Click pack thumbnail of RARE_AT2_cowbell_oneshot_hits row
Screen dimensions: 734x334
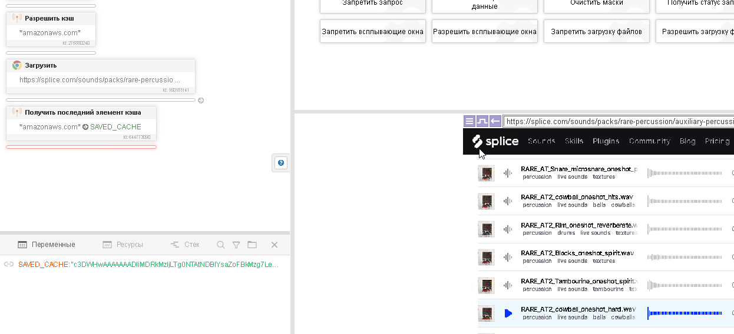click(486, 201)
